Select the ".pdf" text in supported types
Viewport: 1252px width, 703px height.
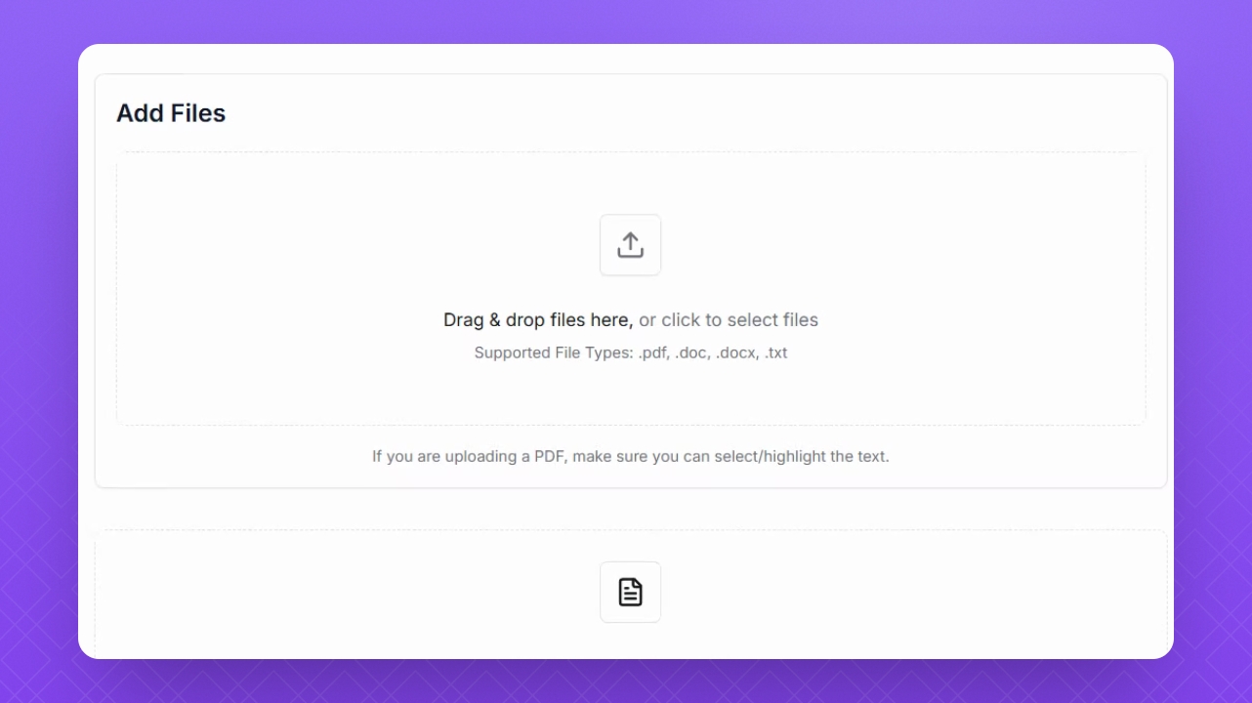tap(653, 352)
